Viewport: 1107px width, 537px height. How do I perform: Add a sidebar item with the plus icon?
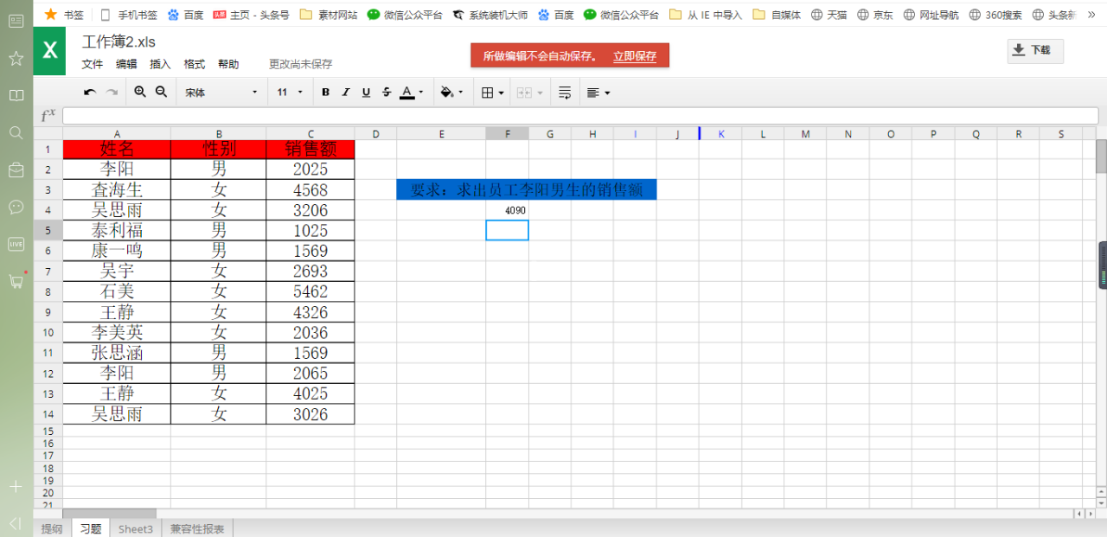coord(16,487)
